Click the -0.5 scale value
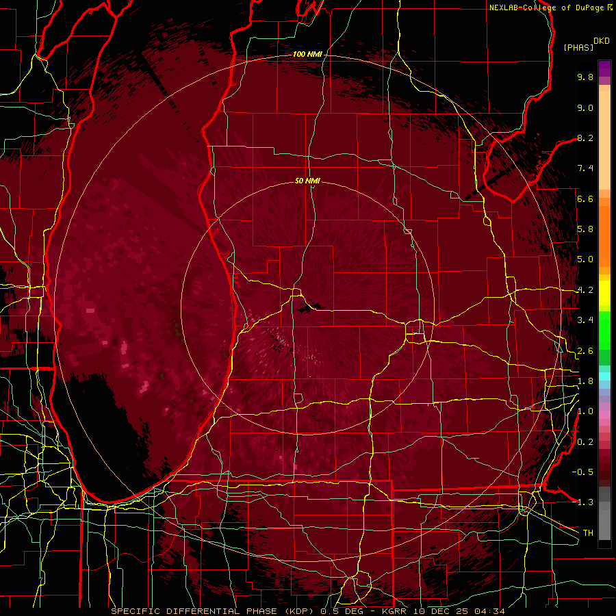Viewport: 616px width, 616px height. click(x=582, y=472)
